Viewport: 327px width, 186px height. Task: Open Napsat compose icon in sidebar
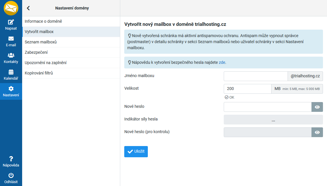pyautogui.click(x=11, y=22)
